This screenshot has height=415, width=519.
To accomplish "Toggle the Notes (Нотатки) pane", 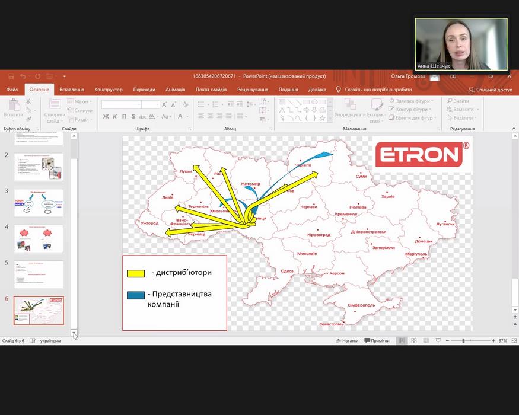I will [347, 341].
